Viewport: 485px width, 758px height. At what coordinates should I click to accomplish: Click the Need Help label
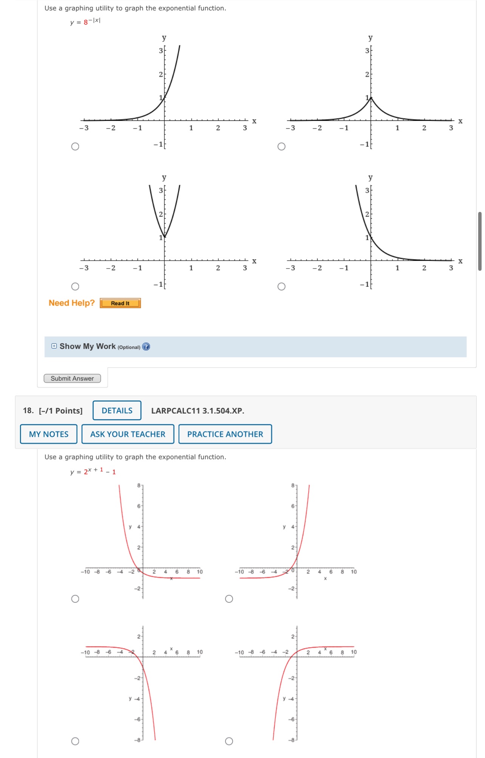[71, 303]
